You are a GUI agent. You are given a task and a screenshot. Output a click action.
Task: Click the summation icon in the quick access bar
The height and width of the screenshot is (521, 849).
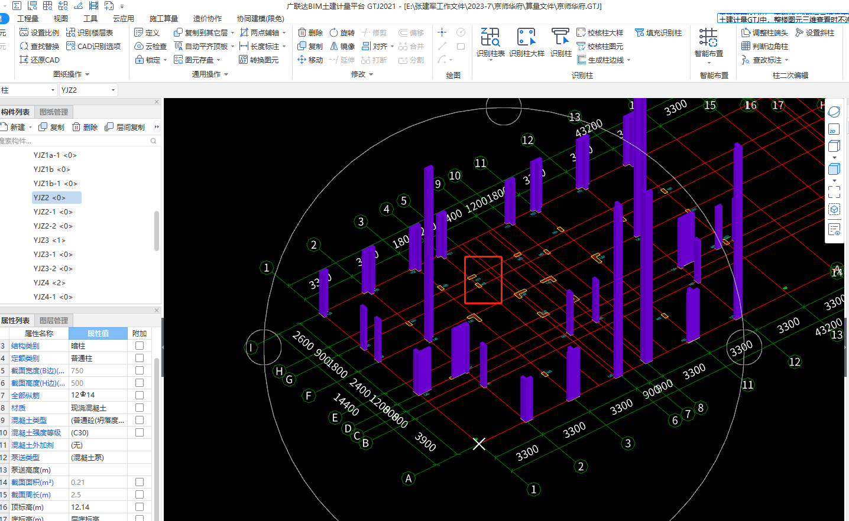pos(17,6)
